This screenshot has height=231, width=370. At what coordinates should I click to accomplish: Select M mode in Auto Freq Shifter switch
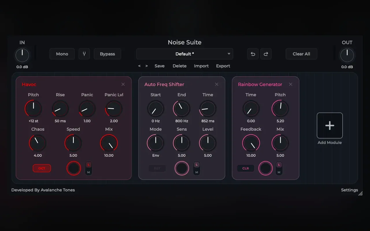(197, 172)
